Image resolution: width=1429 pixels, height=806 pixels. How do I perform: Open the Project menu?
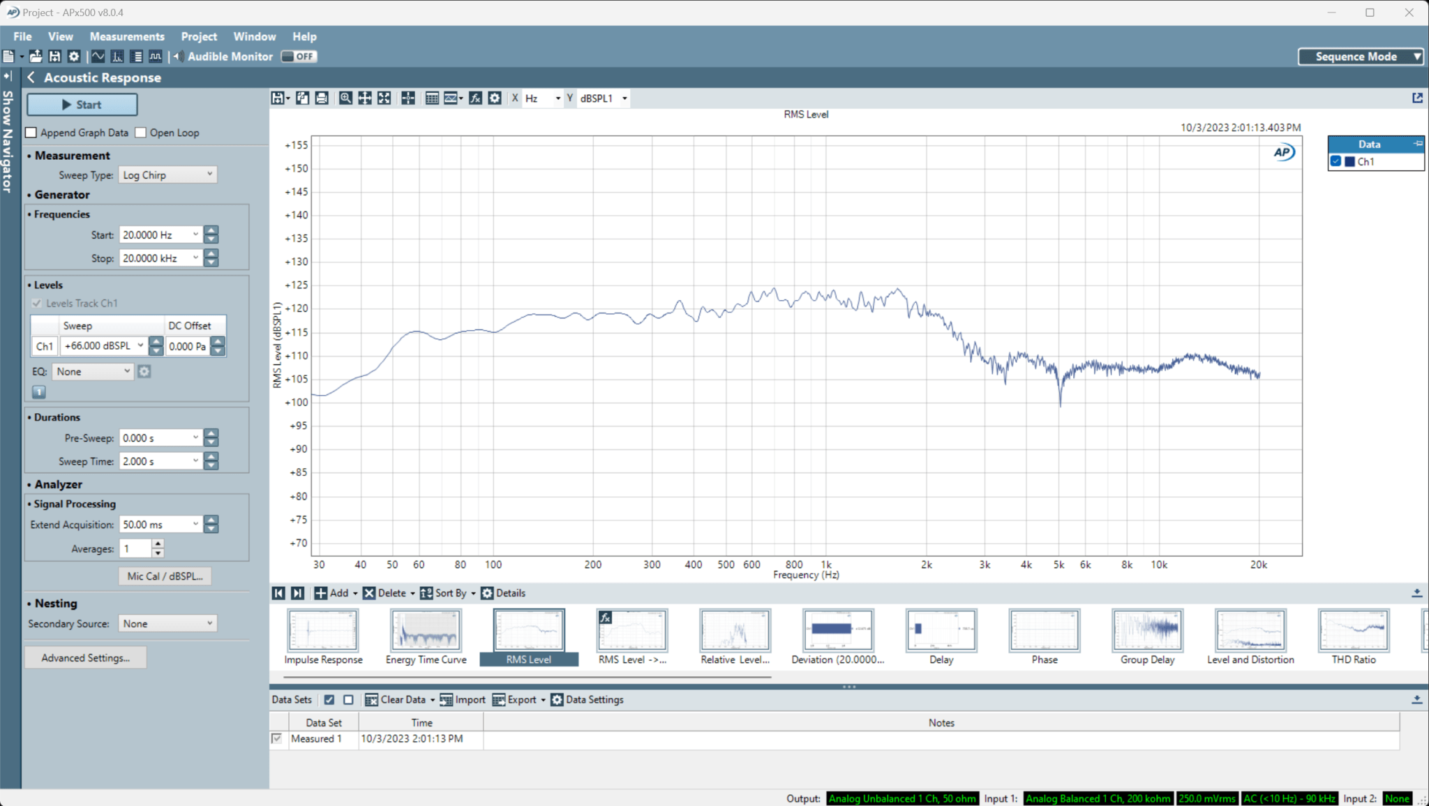199,36
